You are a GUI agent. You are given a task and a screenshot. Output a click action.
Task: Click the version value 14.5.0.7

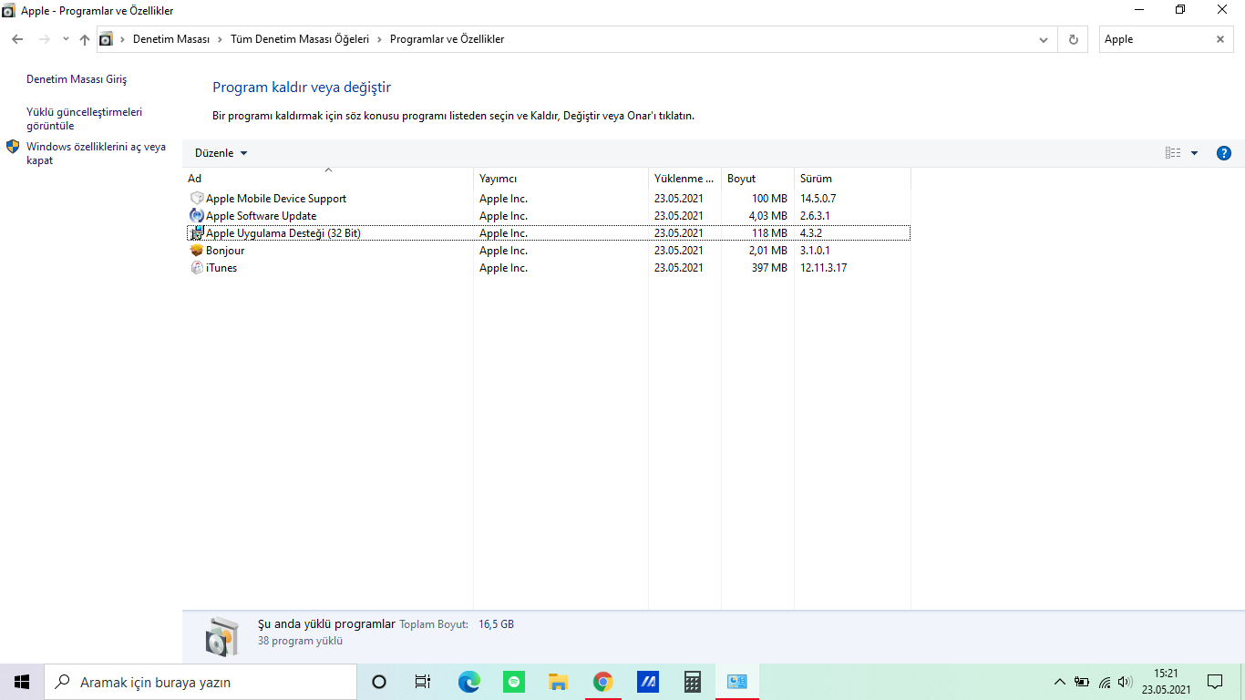click(818, 199)
